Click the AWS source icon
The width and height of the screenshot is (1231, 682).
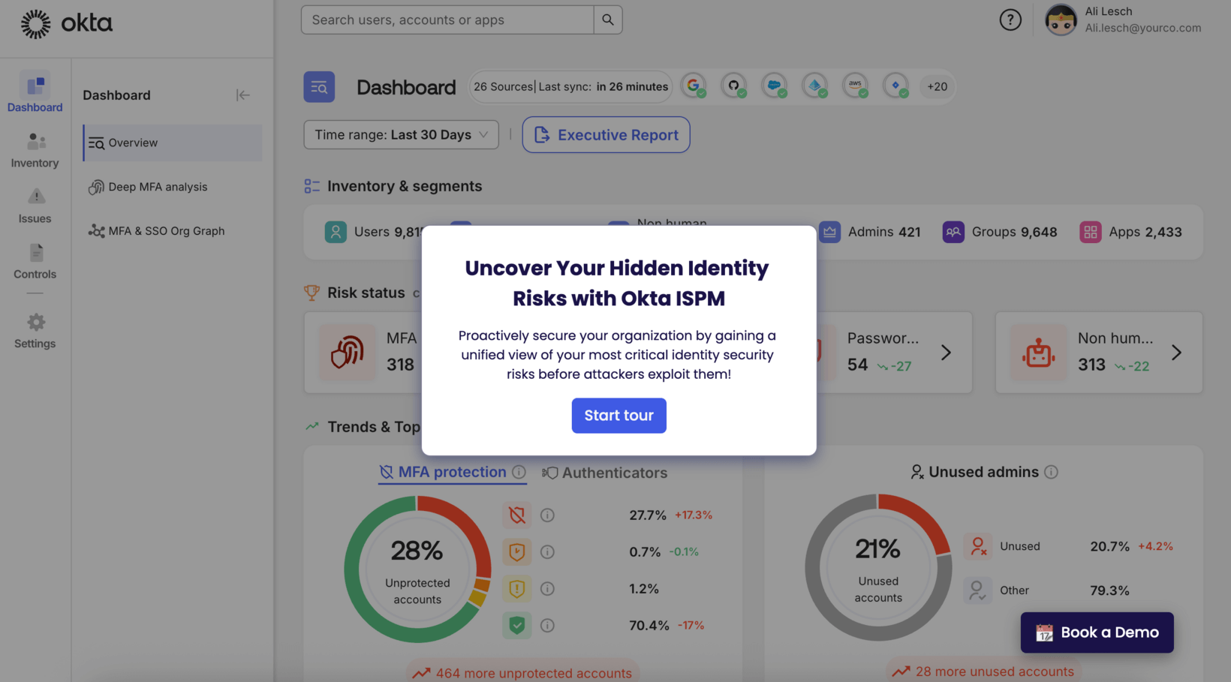pos(855,86)
